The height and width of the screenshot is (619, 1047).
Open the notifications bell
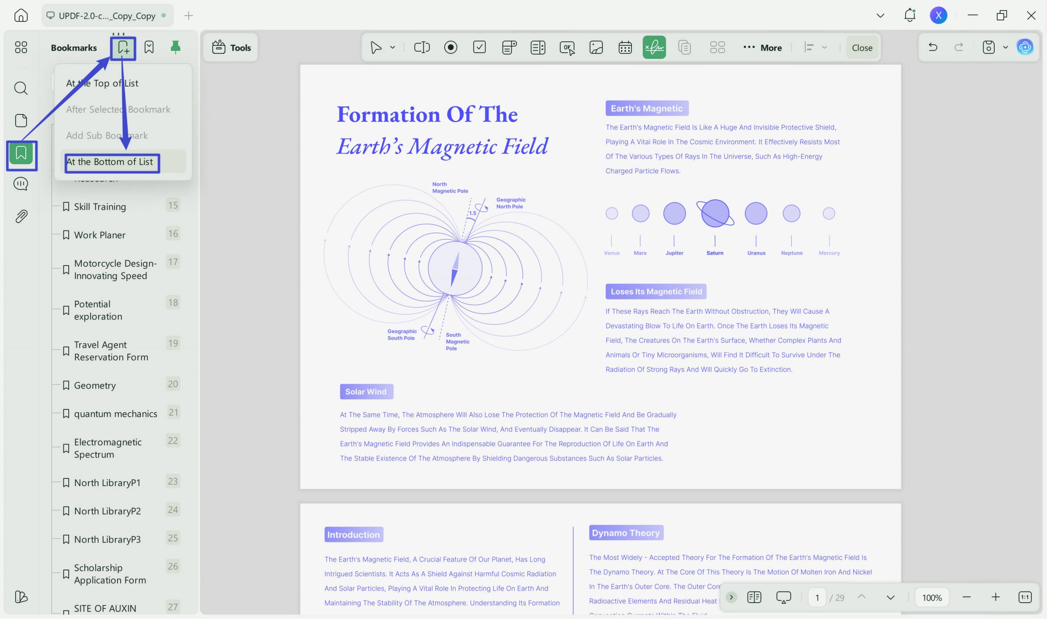pos(910,16)
